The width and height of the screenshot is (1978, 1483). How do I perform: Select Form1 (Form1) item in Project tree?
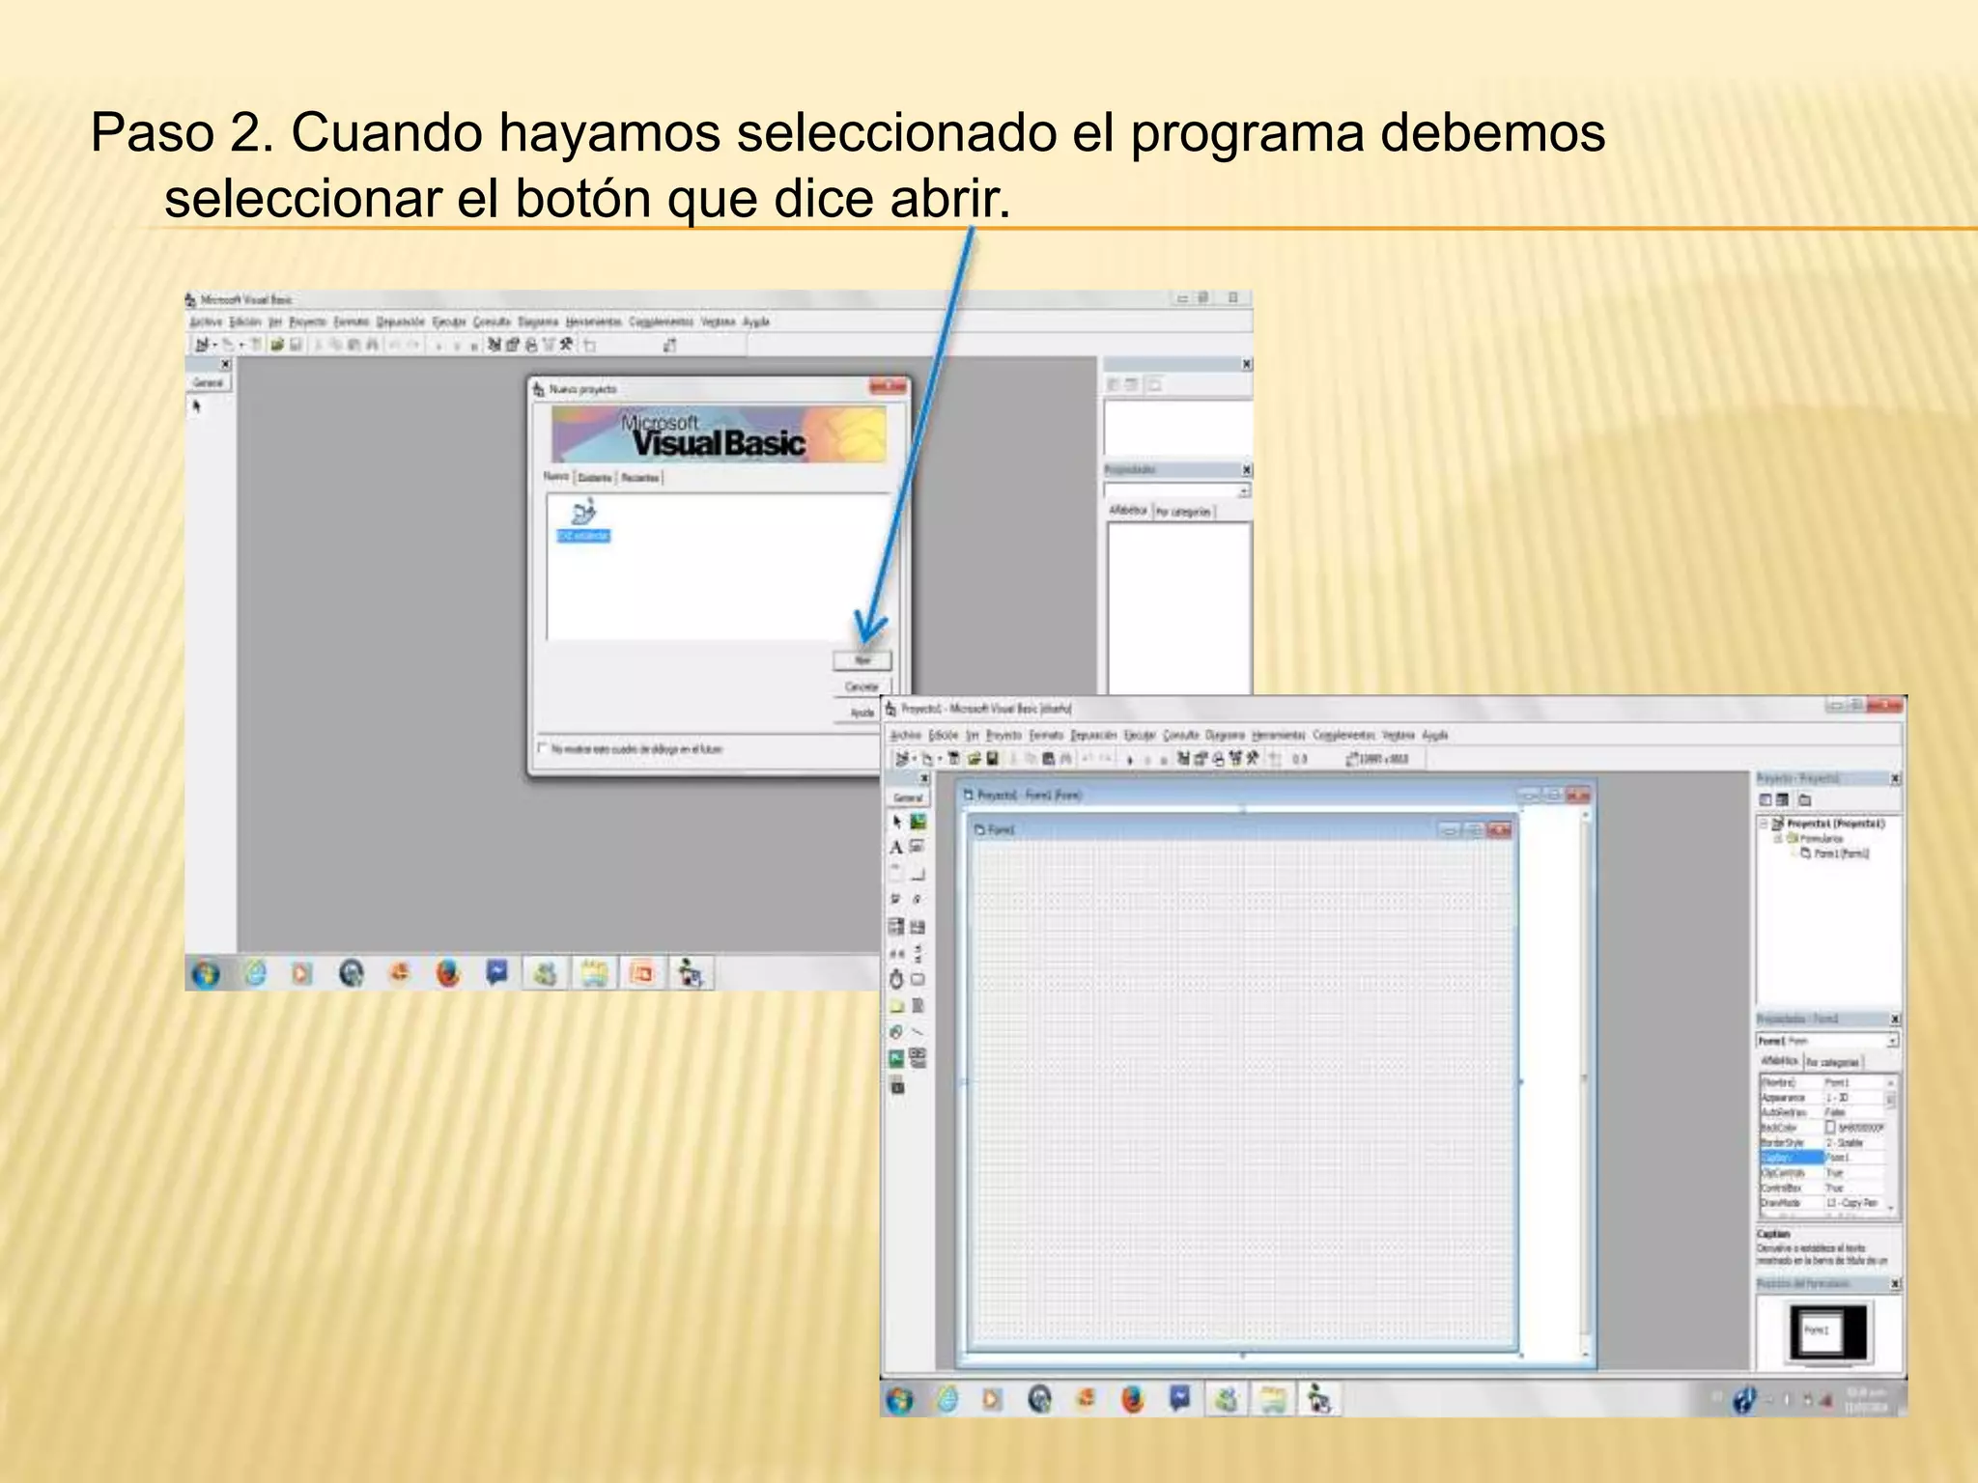point(1834,853)
